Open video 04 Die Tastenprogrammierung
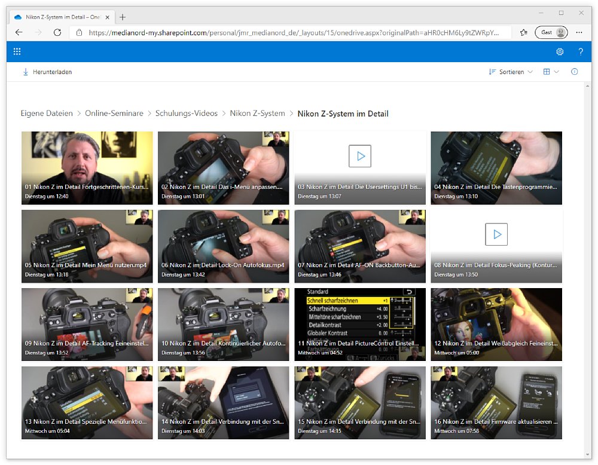Image resolution: width=598 pixels, height=465 pixels. coord(496,168)
